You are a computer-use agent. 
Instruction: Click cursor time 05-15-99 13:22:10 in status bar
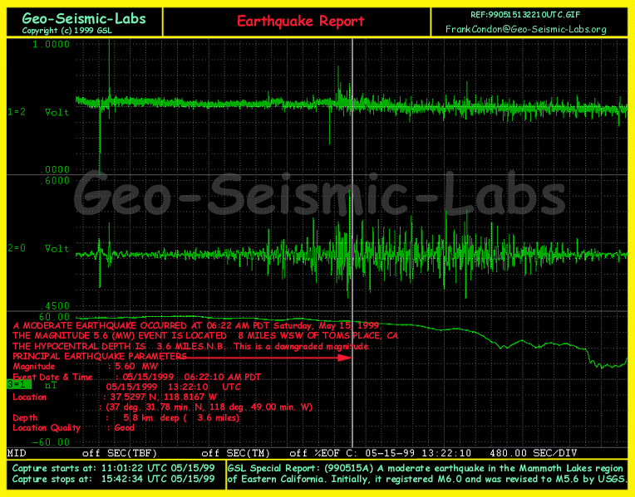(x=418, y=453)
